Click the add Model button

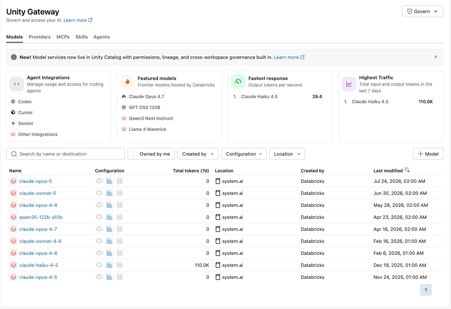coord(428,154)
